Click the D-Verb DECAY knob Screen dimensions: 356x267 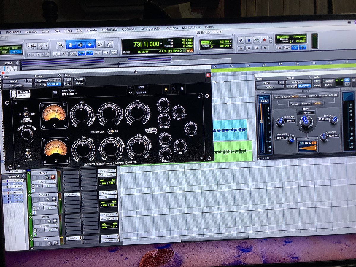tap(306, 122)
